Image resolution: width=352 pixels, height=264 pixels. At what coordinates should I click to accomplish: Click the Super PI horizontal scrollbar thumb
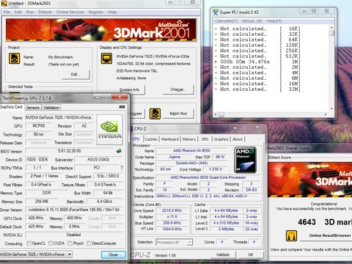[221, 114]
